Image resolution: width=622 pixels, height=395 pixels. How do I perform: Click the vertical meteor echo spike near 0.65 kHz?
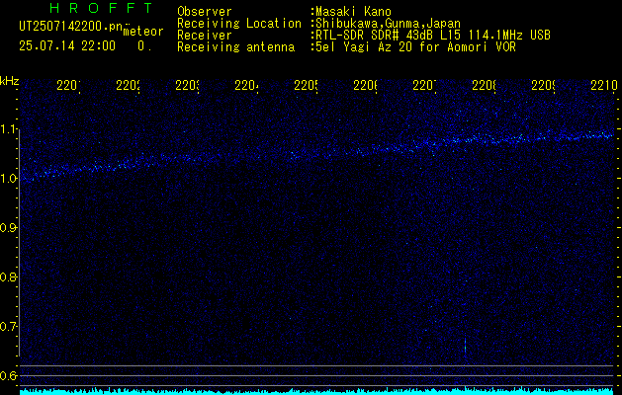(x=465, y=347)
